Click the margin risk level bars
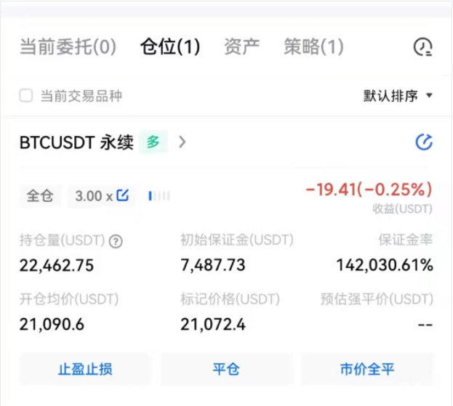This screenshot has width=453, height=406. pyautogui.click(x=159, y=195)
